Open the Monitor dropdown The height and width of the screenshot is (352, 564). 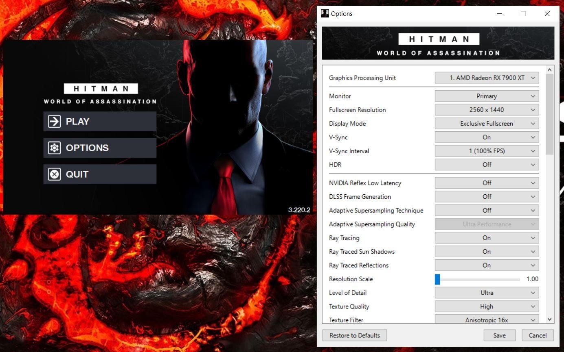(487, 96)
